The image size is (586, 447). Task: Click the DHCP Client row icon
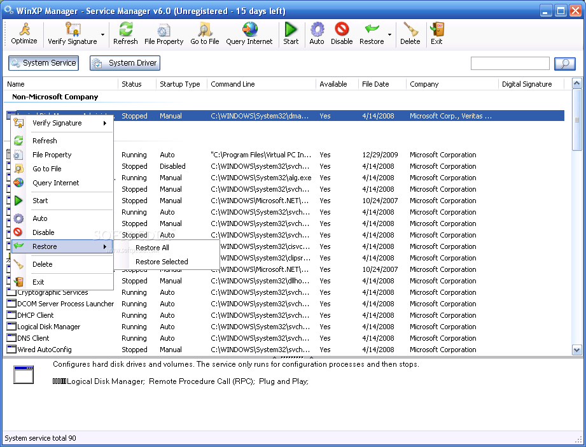point(11,315)
